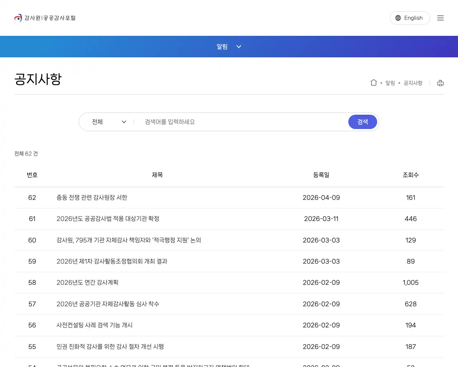The image size is (458, 367).
Task: Click the date 2026-04-09
Action: [321, 197]
